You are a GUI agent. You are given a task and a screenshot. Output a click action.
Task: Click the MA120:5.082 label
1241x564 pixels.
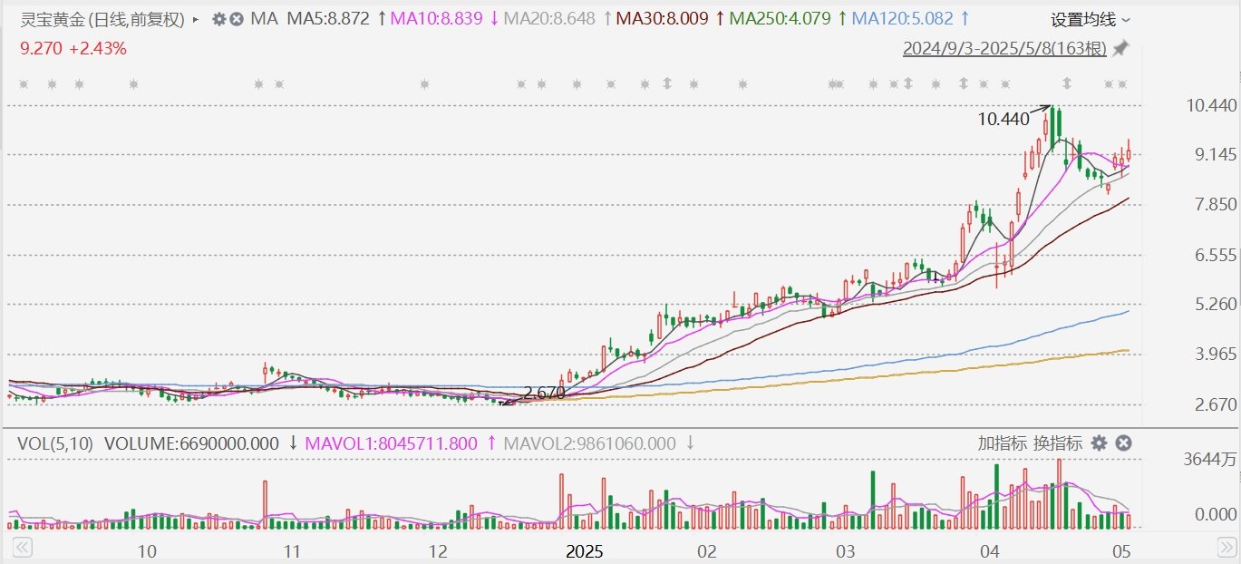[x=902, y=18]
